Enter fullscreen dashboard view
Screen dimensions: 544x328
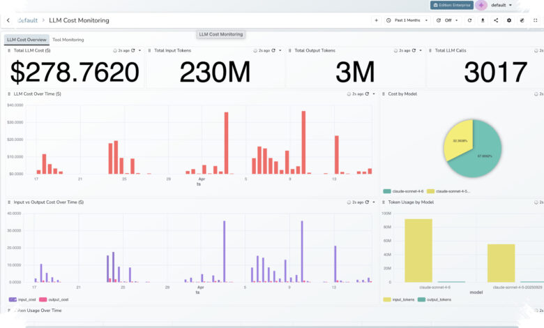pyautogui.click(x=535, y=20)
